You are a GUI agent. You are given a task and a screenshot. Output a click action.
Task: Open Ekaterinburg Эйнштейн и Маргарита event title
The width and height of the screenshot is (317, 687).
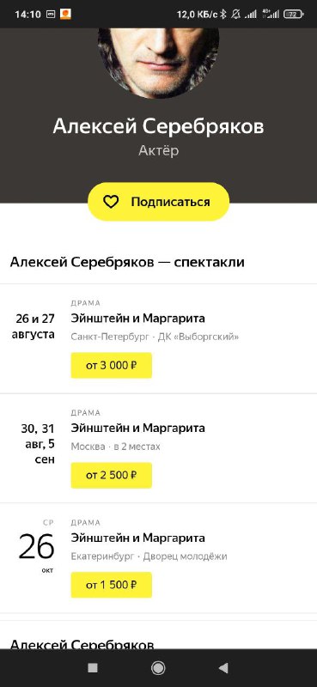coord(137,538)
